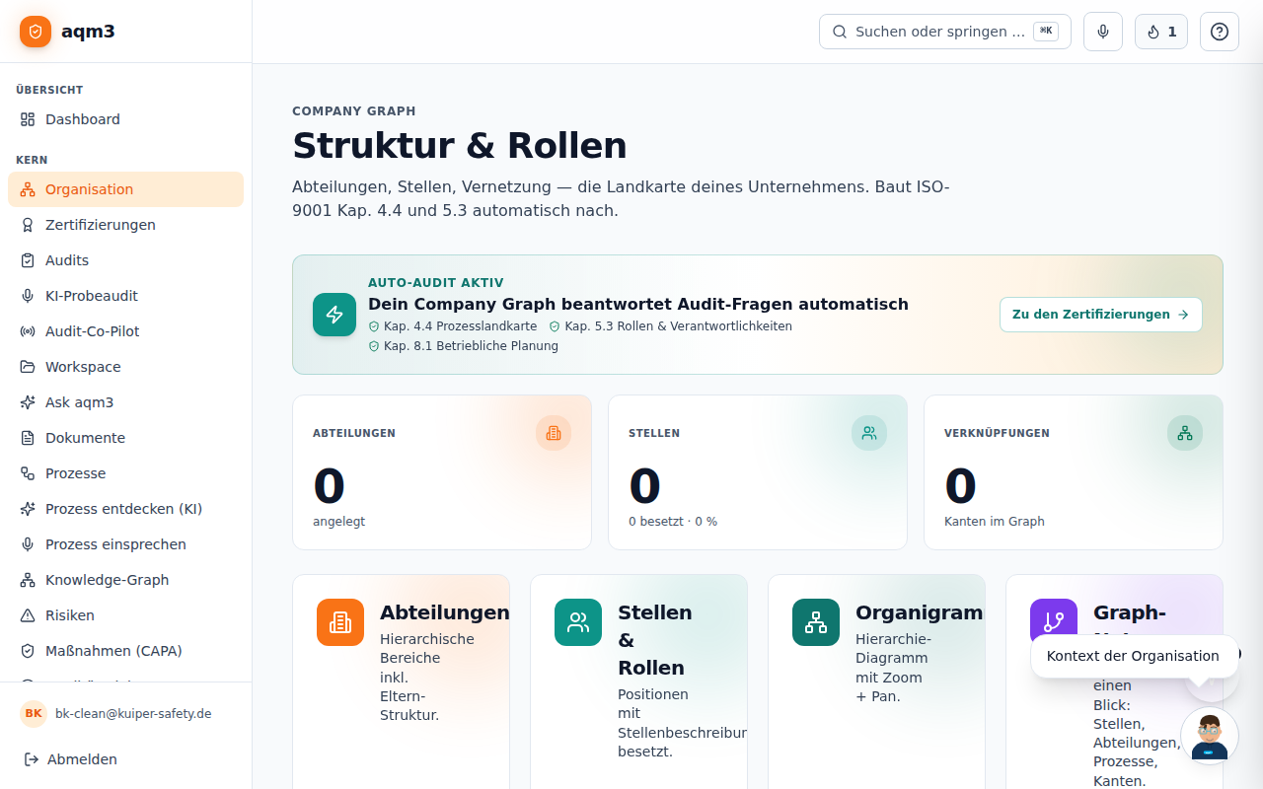Screen dimensions: 1263x789
Task: Click the Prozess entdecken (KI) sparkle icon
Action: (28, 509)
